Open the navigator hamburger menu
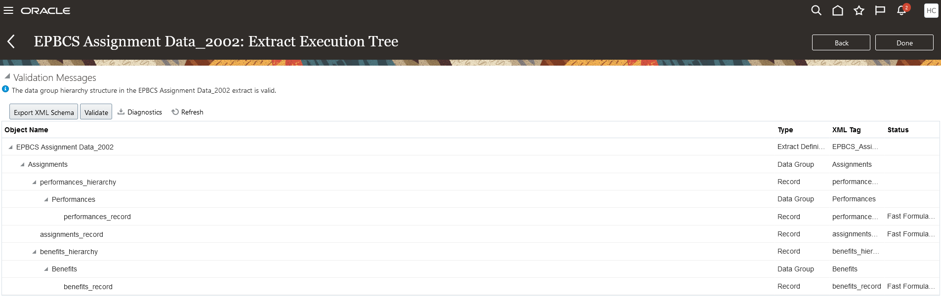Viewport: 941px width, 301px height. click(8, 10)
